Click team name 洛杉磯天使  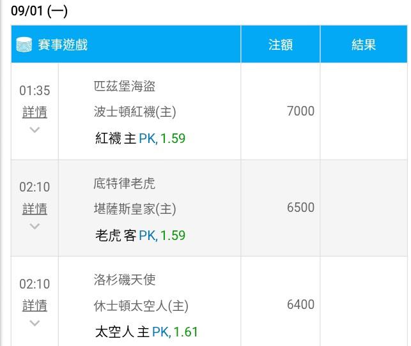[125, 280]
